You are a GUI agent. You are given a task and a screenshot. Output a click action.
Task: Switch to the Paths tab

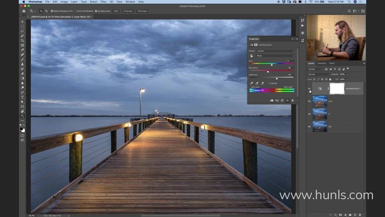coord(332,63)
